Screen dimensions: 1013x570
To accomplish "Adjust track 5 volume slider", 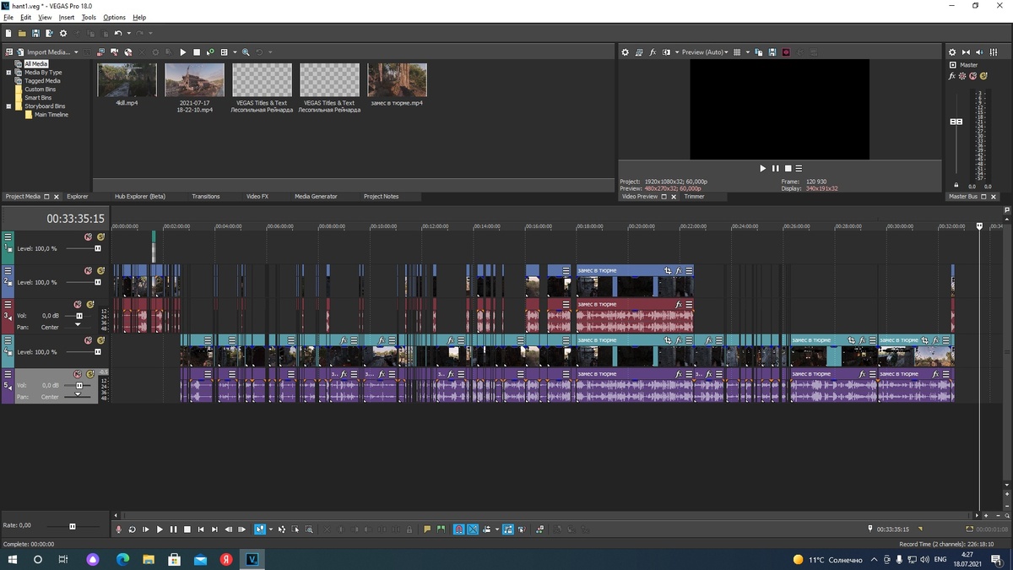I will coord(79,385).
